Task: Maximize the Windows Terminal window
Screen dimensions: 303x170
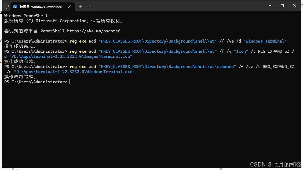Action: (x=282, y=6)
